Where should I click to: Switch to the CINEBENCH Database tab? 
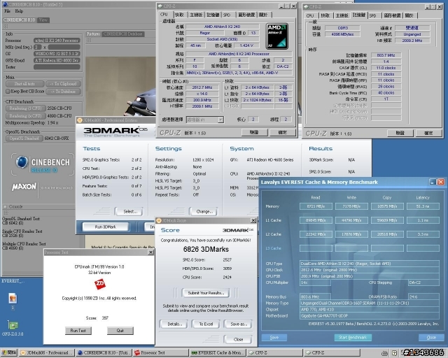tap(123, 34)
